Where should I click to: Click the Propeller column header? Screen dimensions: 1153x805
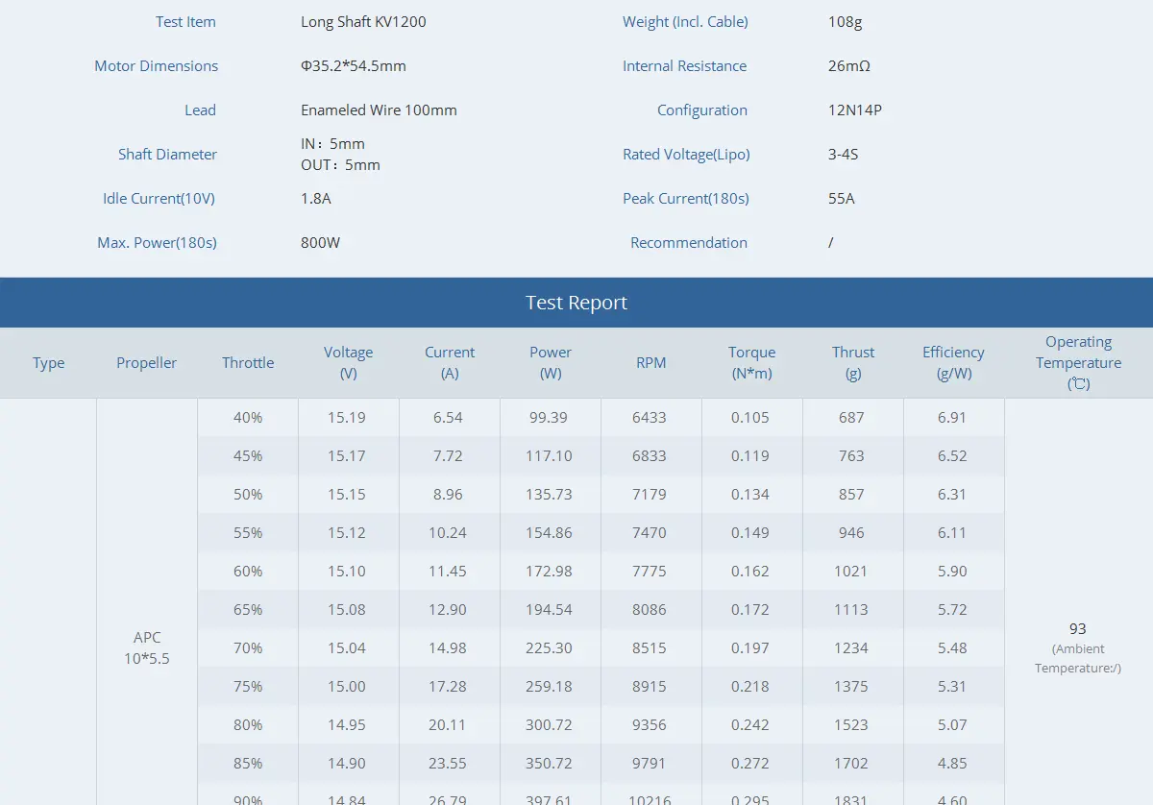(147, 362)
